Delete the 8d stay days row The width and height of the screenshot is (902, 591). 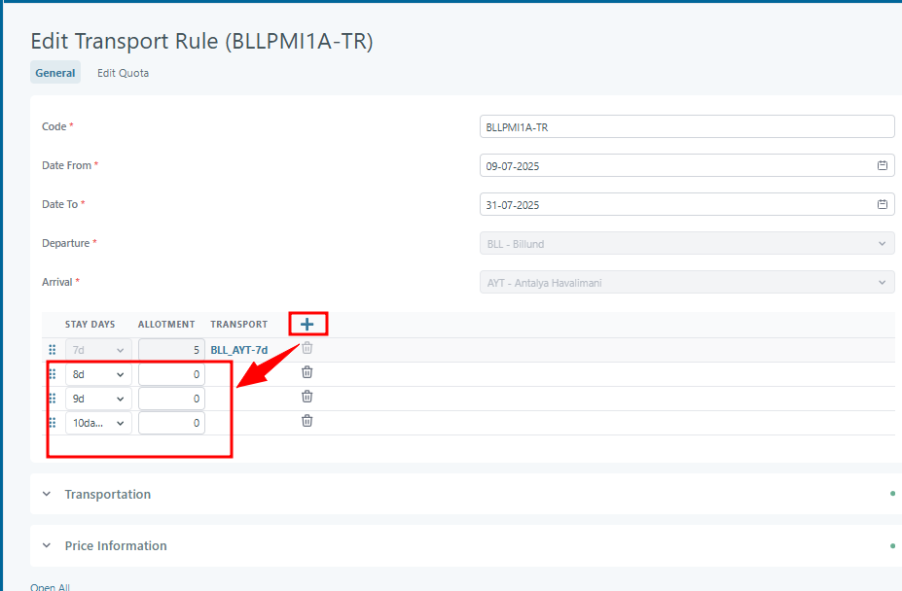307,372
